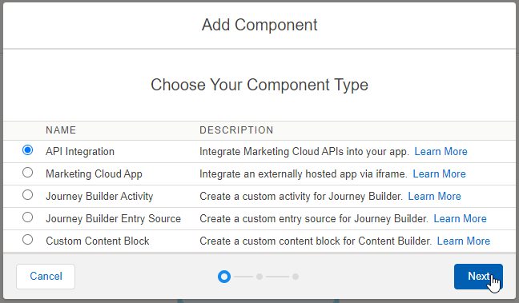The width and height of the screenshot is (519, 303).
Task: Click the Journey Builder Entry Source label
Action: point(113,219)
